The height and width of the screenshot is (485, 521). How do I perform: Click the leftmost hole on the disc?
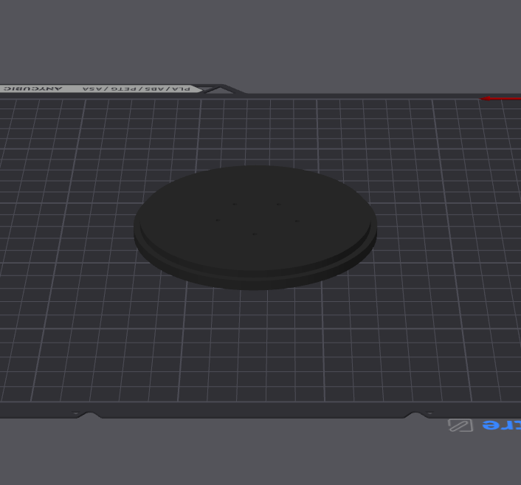coord(217,219)
